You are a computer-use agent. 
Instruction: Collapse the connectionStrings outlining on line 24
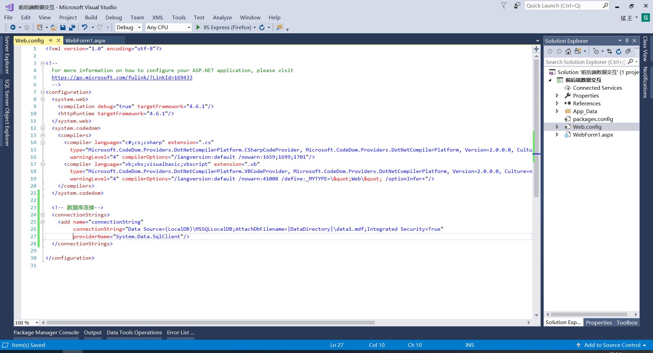(43, 215)
